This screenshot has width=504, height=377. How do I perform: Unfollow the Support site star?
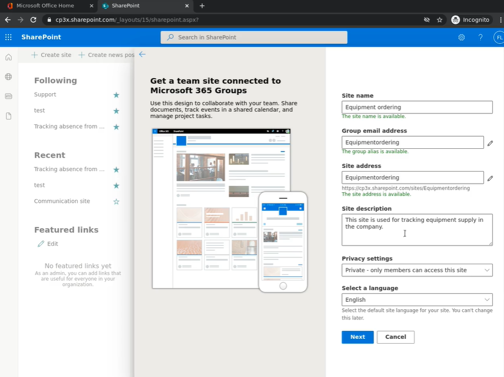pos(116,95)
